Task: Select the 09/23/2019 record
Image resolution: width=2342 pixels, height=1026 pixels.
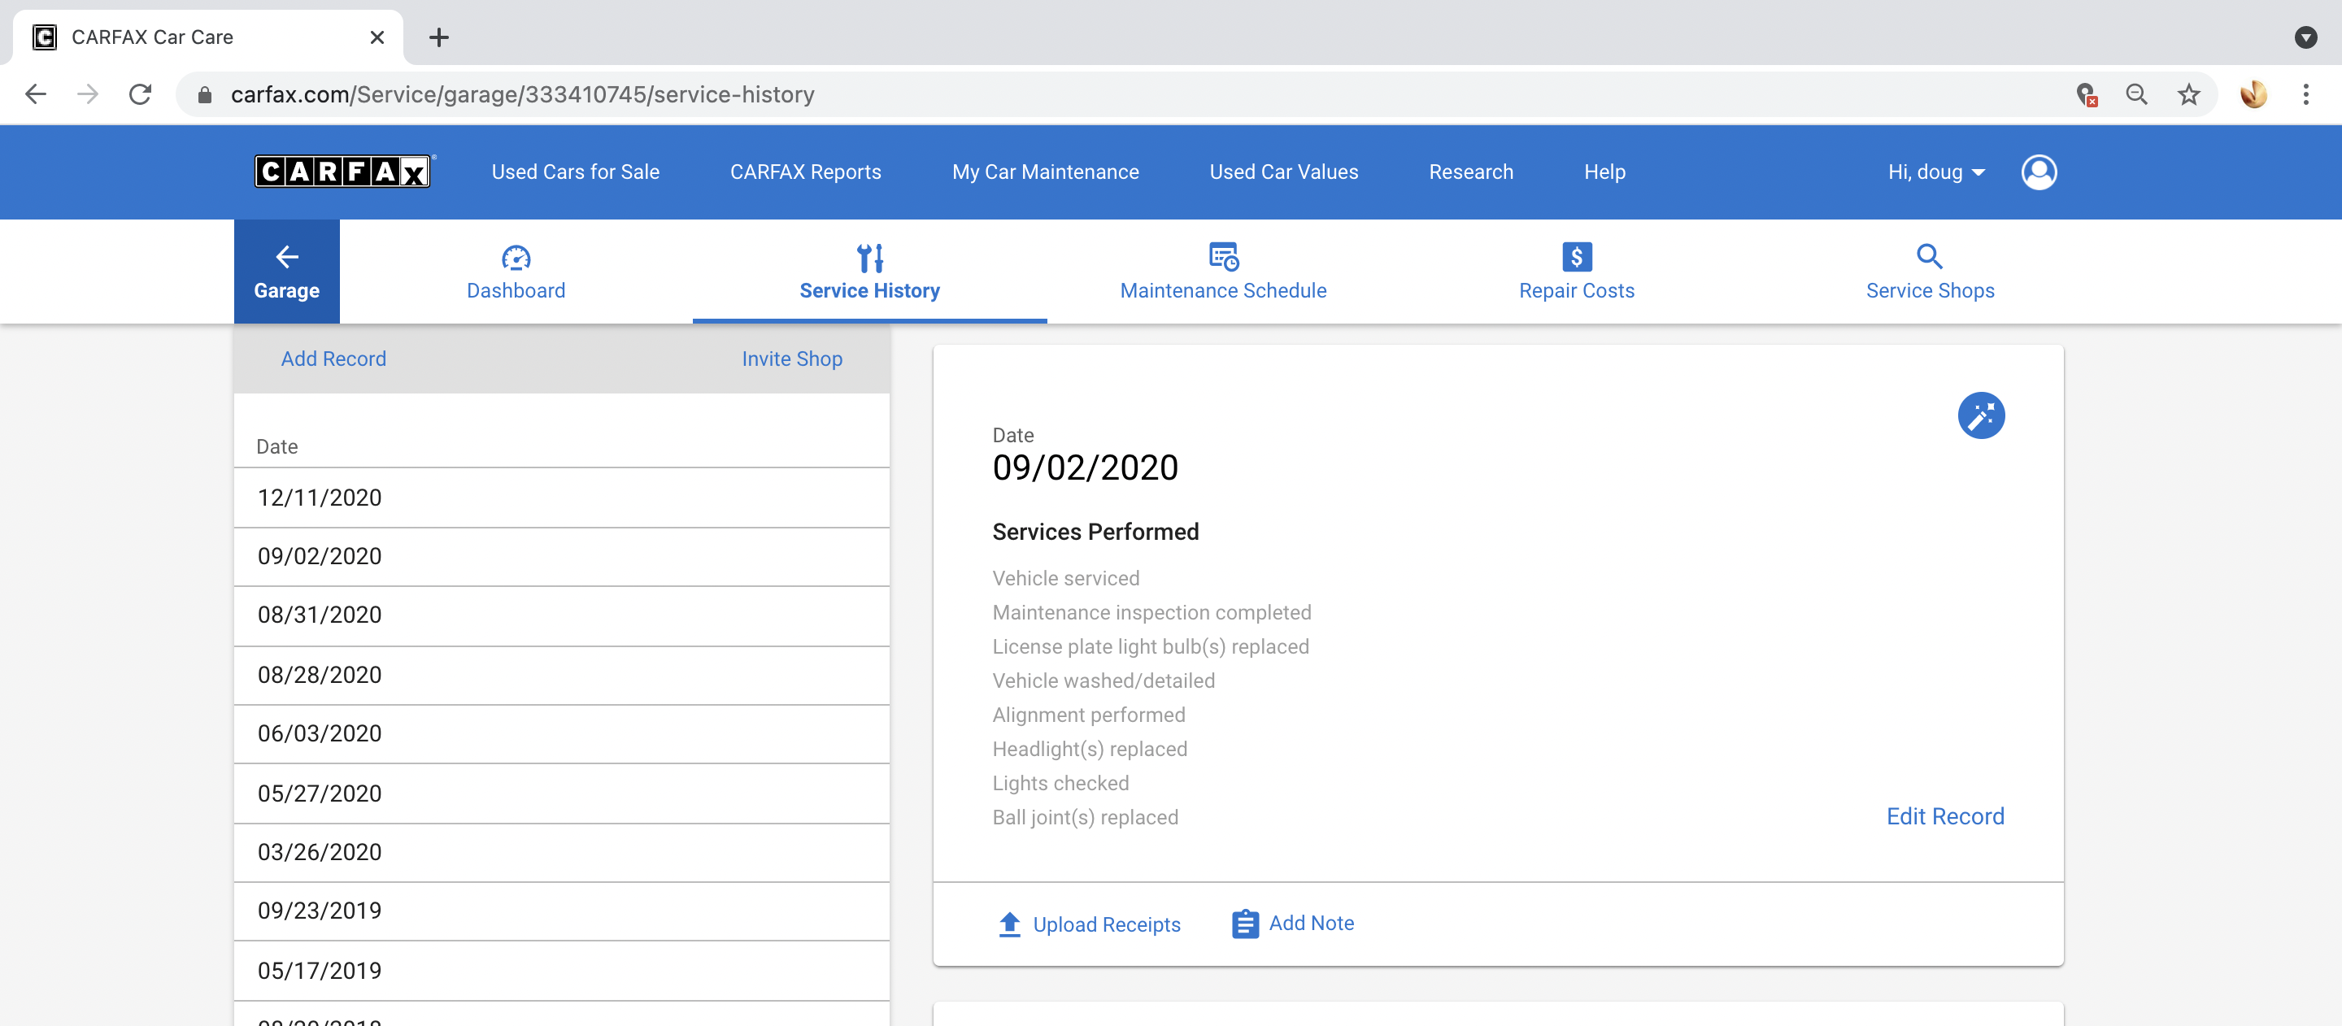Action: [x=562, y=911]
